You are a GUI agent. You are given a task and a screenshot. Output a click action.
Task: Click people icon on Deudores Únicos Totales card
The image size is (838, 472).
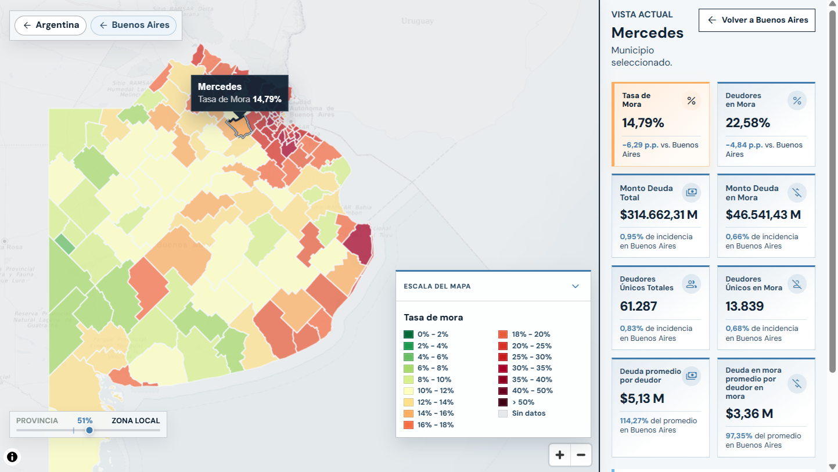pos(691,284)
